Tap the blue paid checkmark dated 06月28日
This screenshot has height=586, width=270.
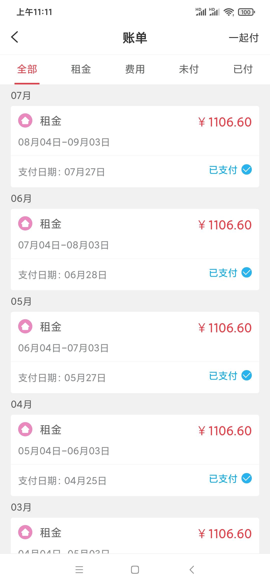(246, 272)
